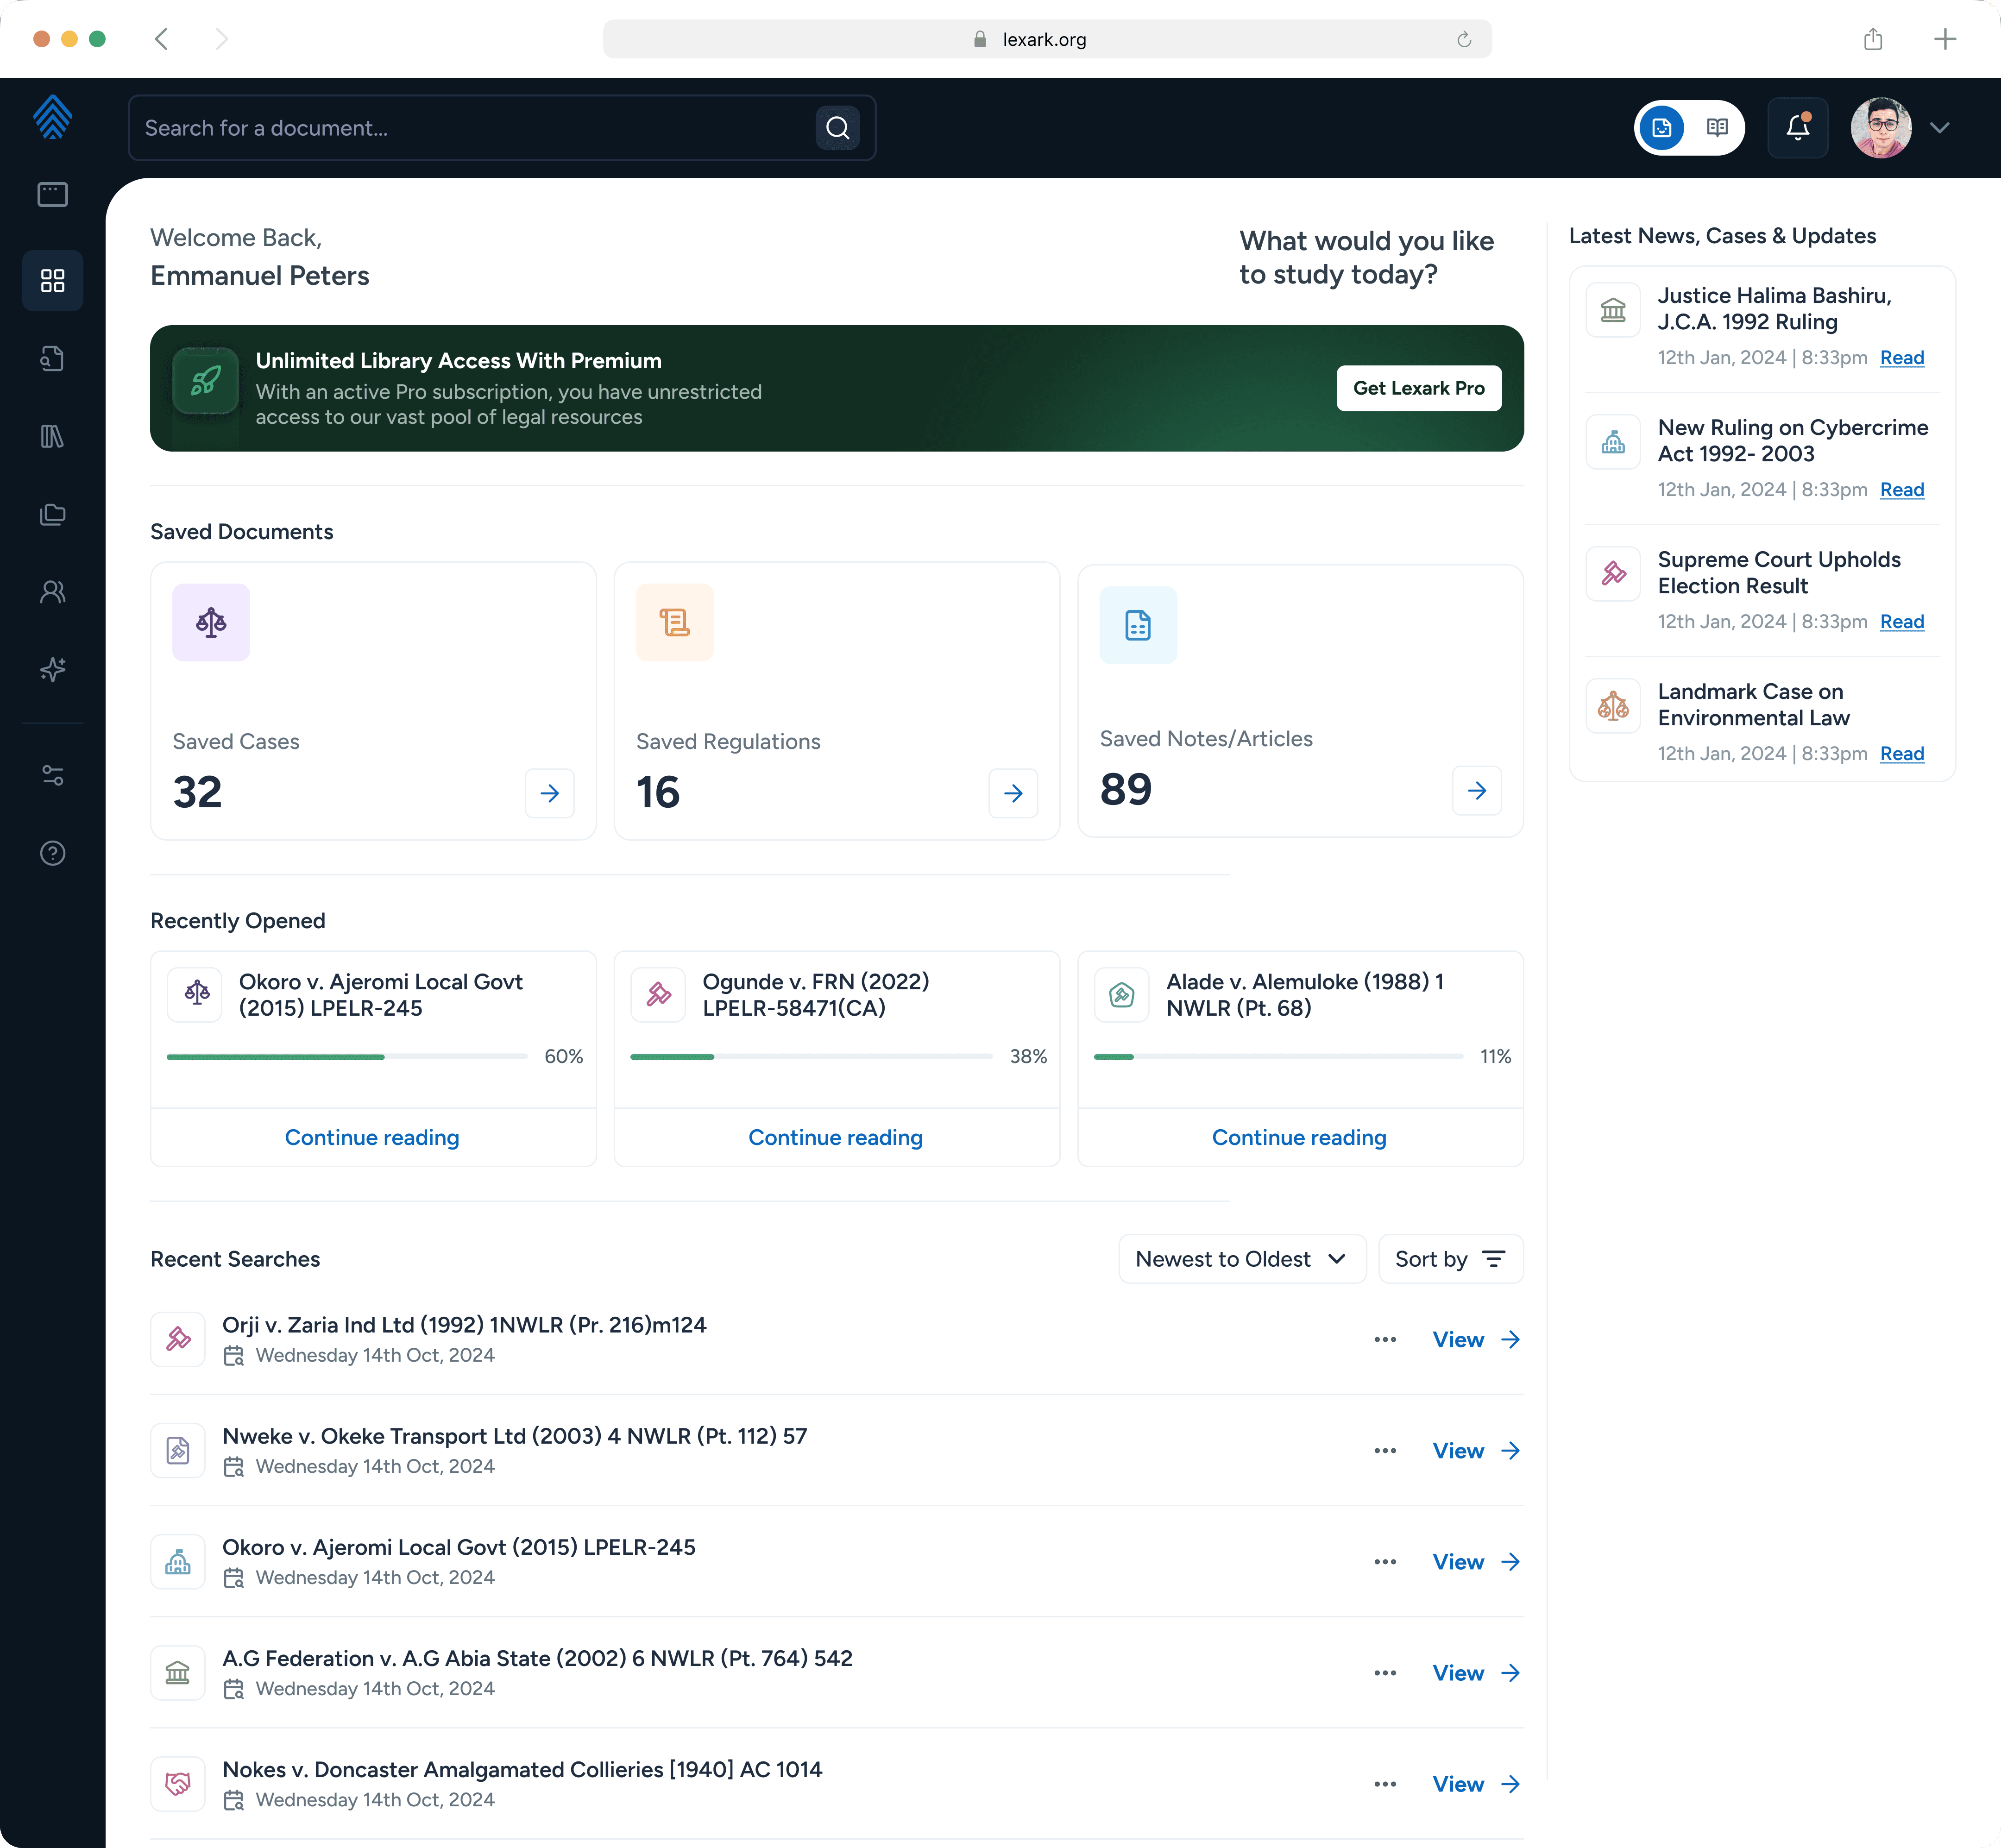The width and height of the screenshot is (2001, 1848).
Task: Click the Get Lexark Pro button
Action: tap(1418, 388)
